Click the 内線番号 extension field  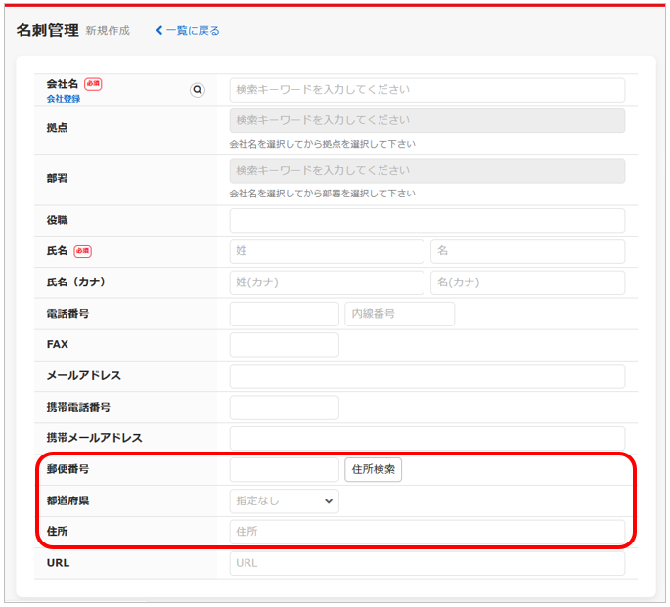click(x=399, y=314)
